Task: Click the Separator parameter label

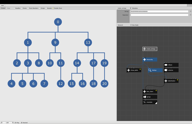Action: [125, 15]
